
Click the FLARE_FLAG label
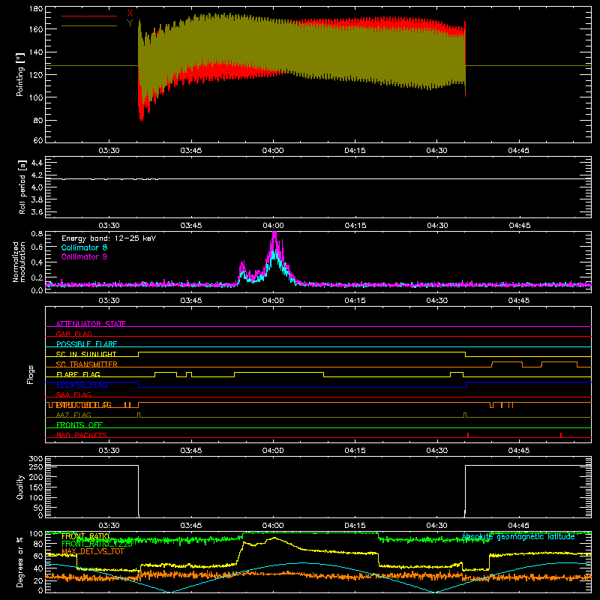(78, 374)
